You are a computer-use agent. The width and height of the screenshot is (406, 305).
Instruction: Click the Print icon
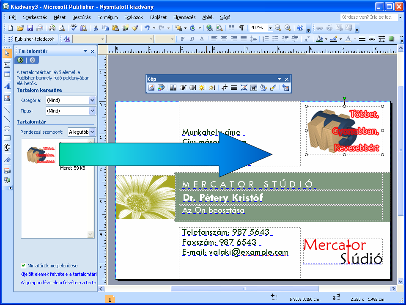tap(52, 28)
